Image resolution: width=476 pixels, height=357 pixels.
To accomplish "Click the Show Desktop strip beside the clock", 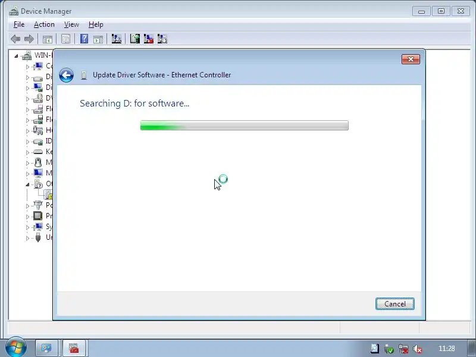I will (x=471, y=348).
